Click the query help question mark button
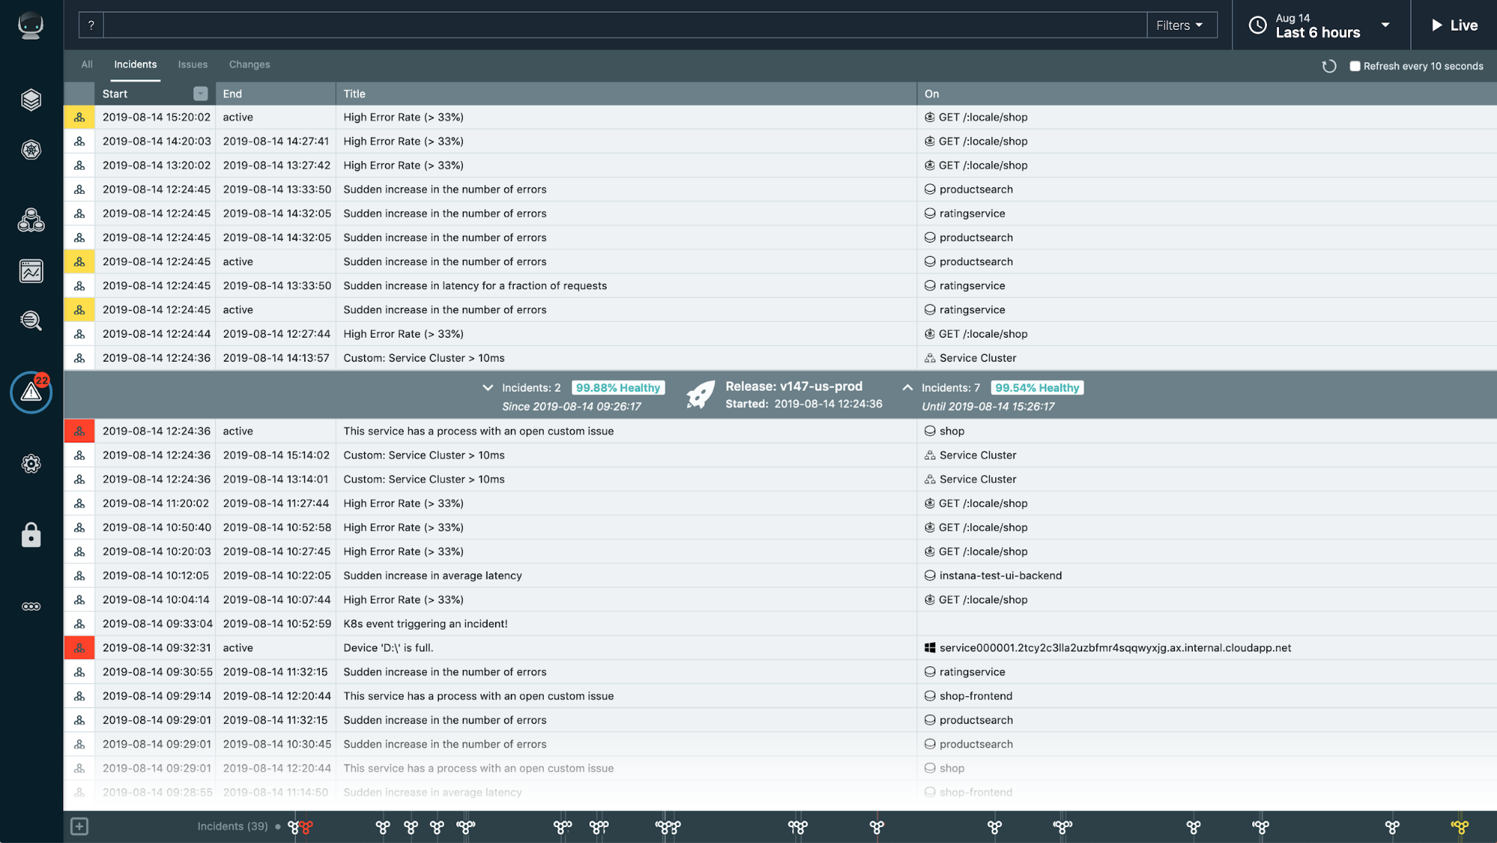This screenshot has width=1497, height=843. click(x=91, y=25)
